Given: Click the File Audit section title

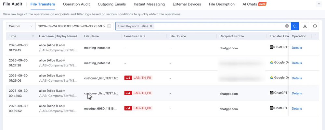Looking at the screenshot, I should pyautogui.click(x=13, y=4).
